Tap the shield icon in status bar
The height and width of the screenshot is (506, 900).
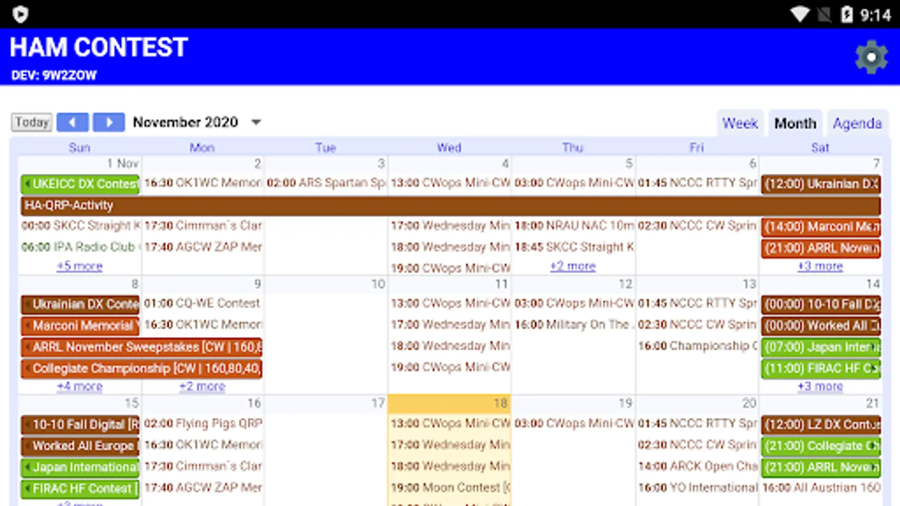coord(20,14)
